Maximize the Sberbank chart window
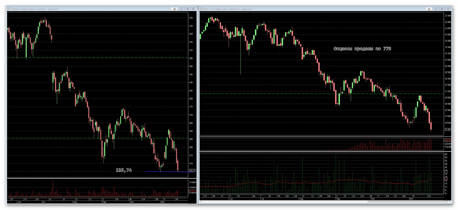Image resolution: width=458 pixels, height=210 pixels. point(187,9)
